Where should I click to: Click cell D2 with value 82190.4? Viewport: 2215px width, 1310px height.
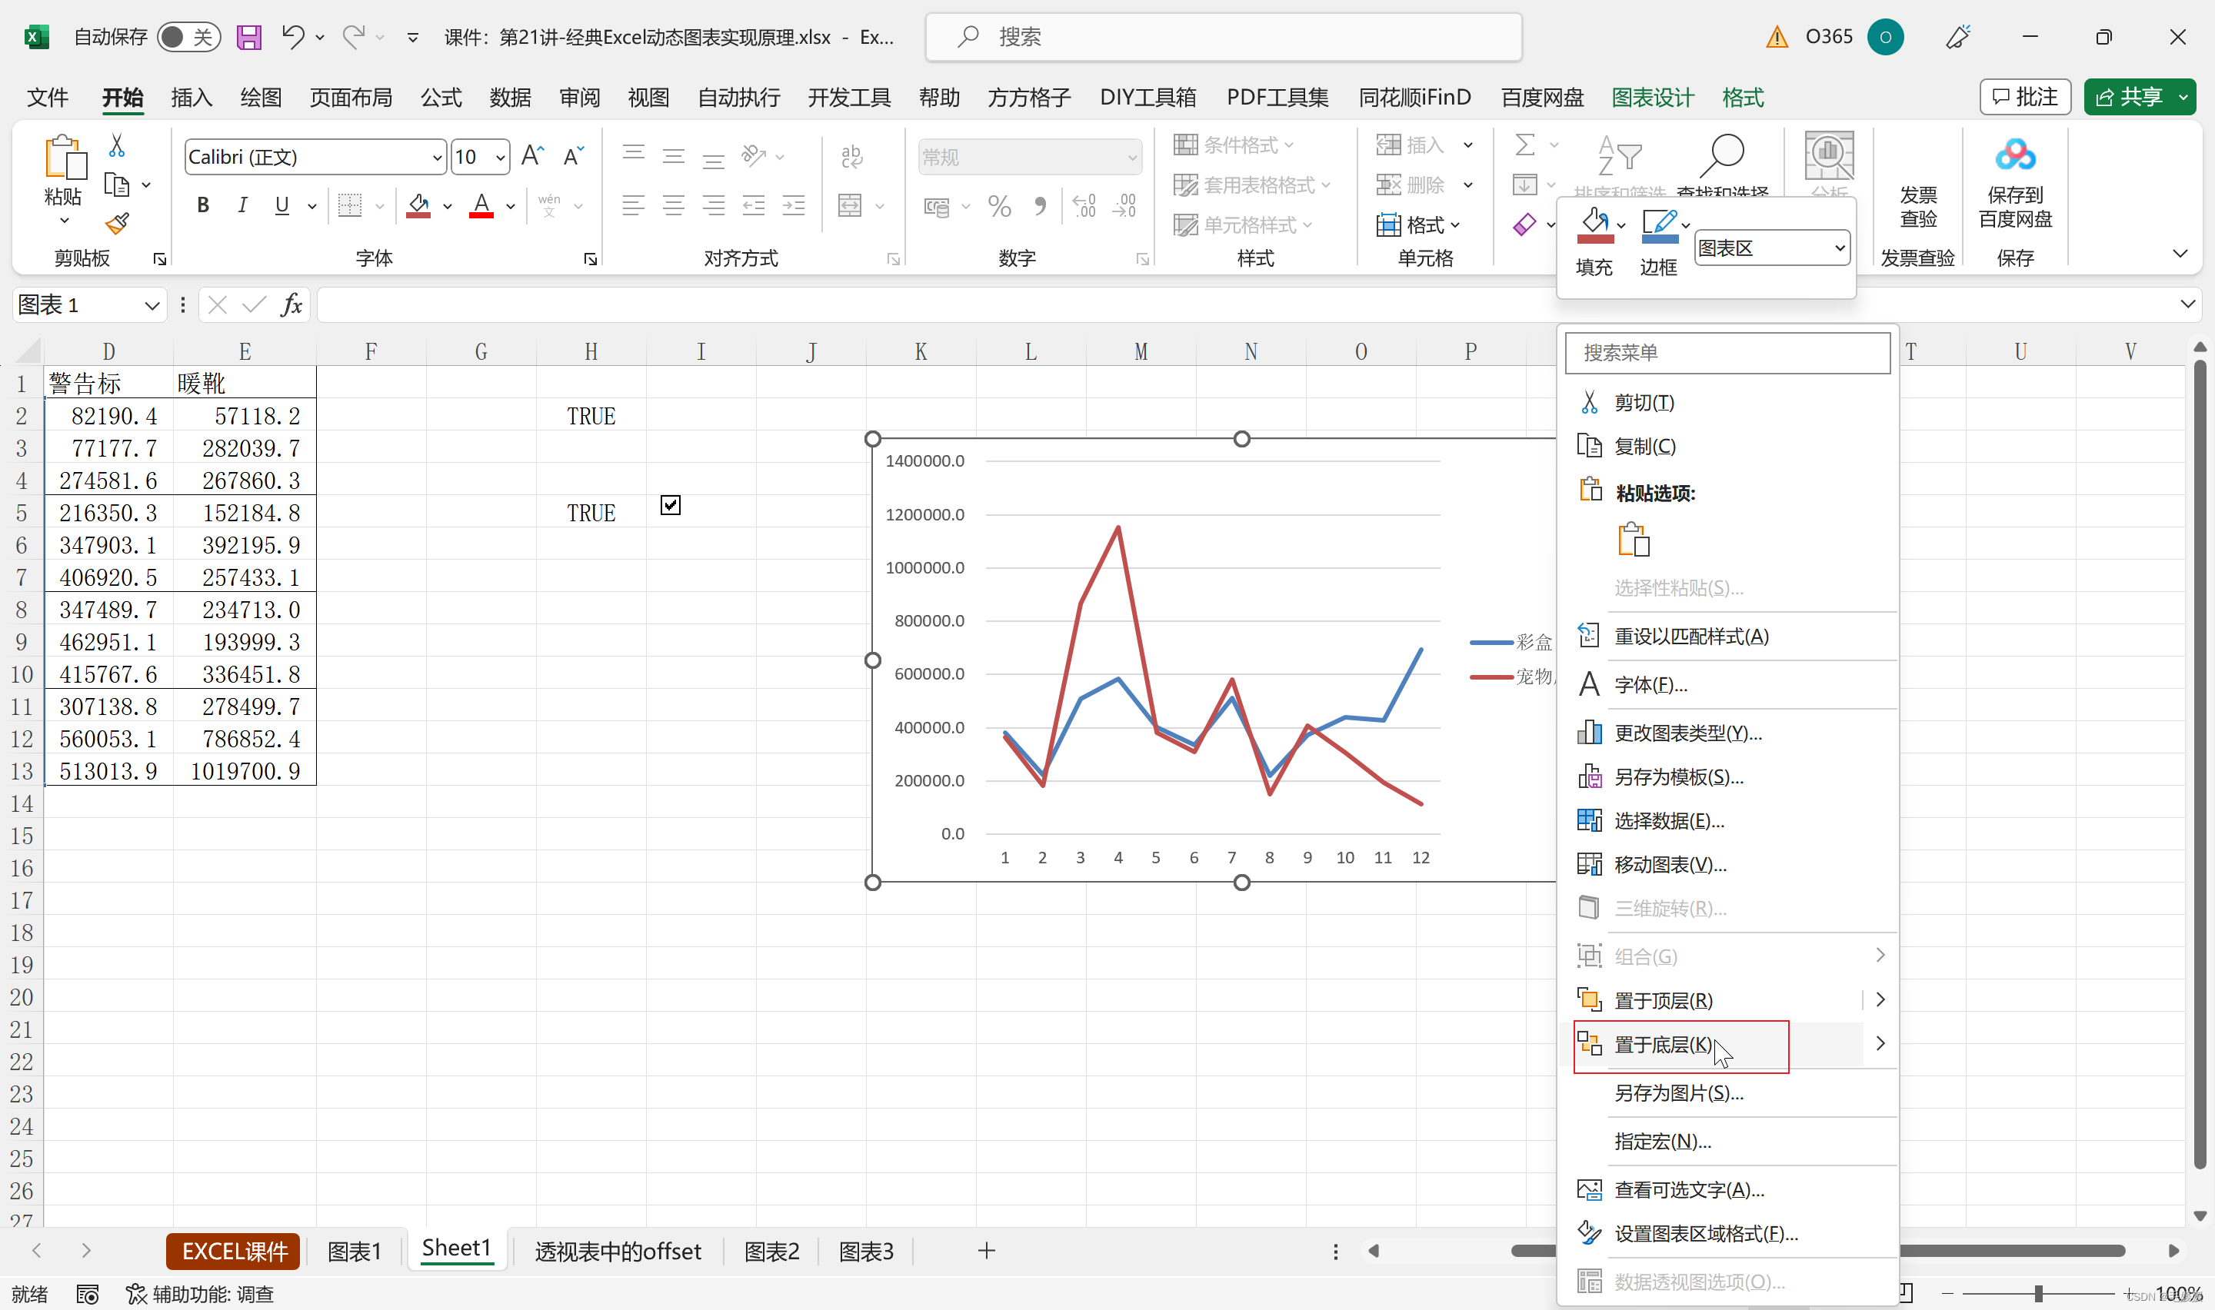coord(108,416)
